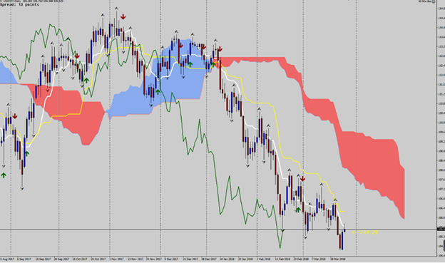445x263 pixels.
Task: Click the green up arrow near 23 Feb 2018
Action: (298, 210)
